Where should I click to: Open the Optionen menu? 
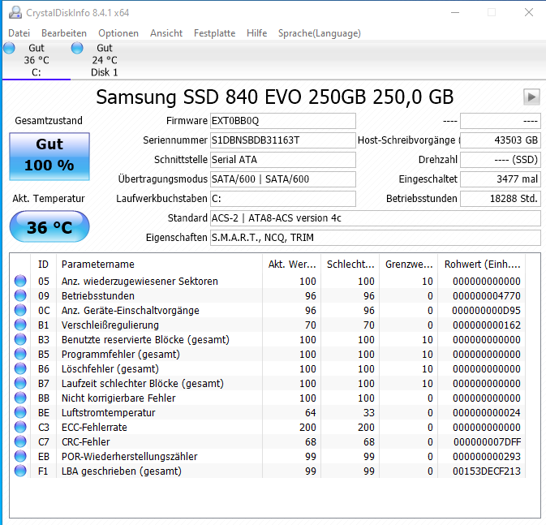(x=118, y=33)
